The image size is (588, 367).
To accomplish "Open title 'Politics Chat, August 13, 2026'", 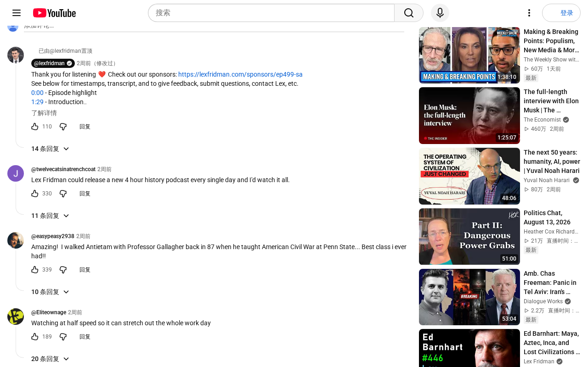I will click(x=547, y=217).
